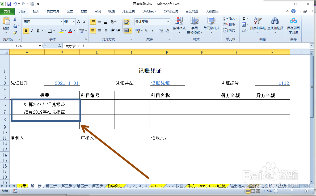Toggle underline formatting
The width and height of the screenshot is (316, 196).
(x=38, y=31)
